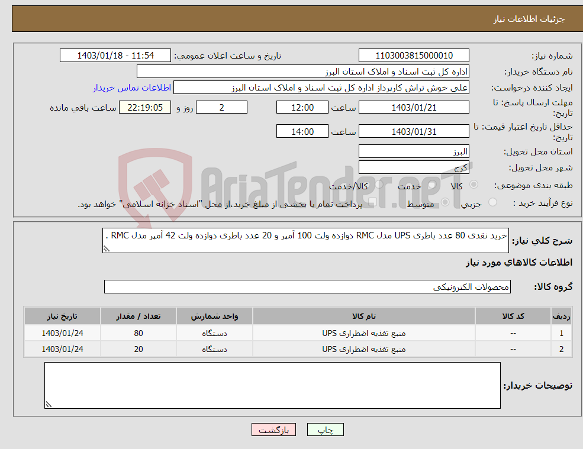Select the خدمت radio button
583x449 pixels.
[431, 185]
